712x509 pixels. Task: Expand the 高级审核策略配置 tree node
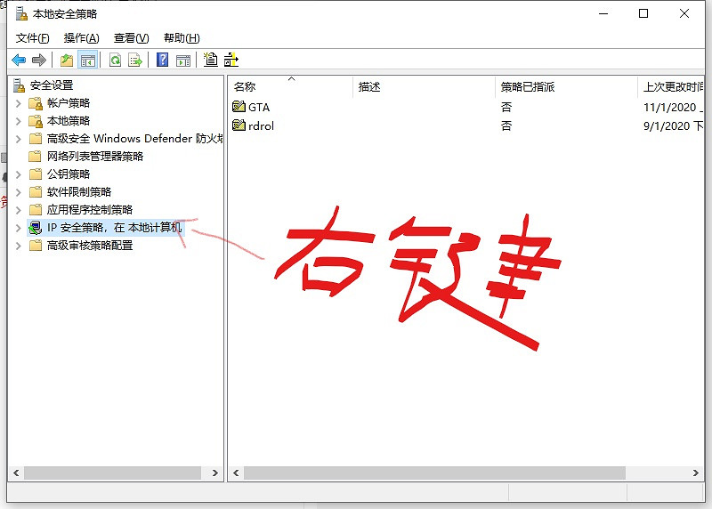coord(19,246)
